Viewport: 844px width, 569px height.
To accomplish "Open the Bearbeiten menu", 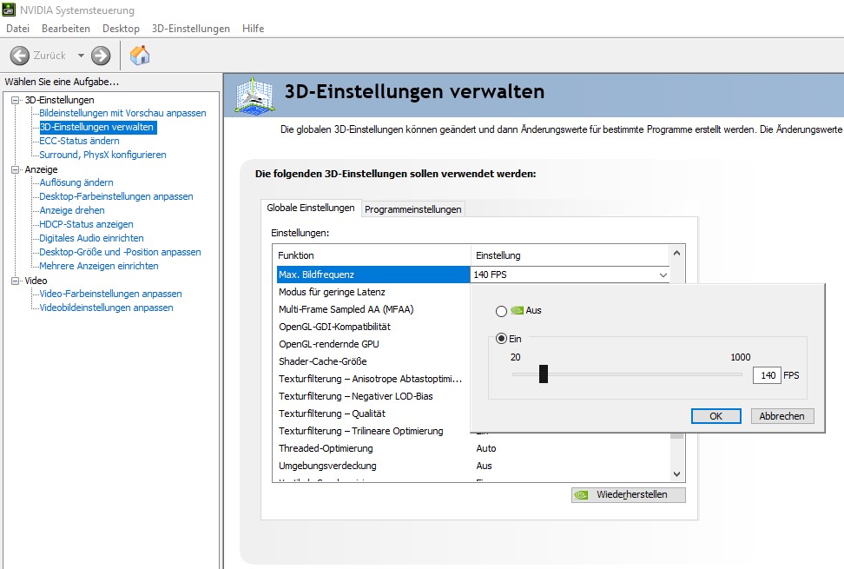I will pyautogui.click(x=66, y=29).
